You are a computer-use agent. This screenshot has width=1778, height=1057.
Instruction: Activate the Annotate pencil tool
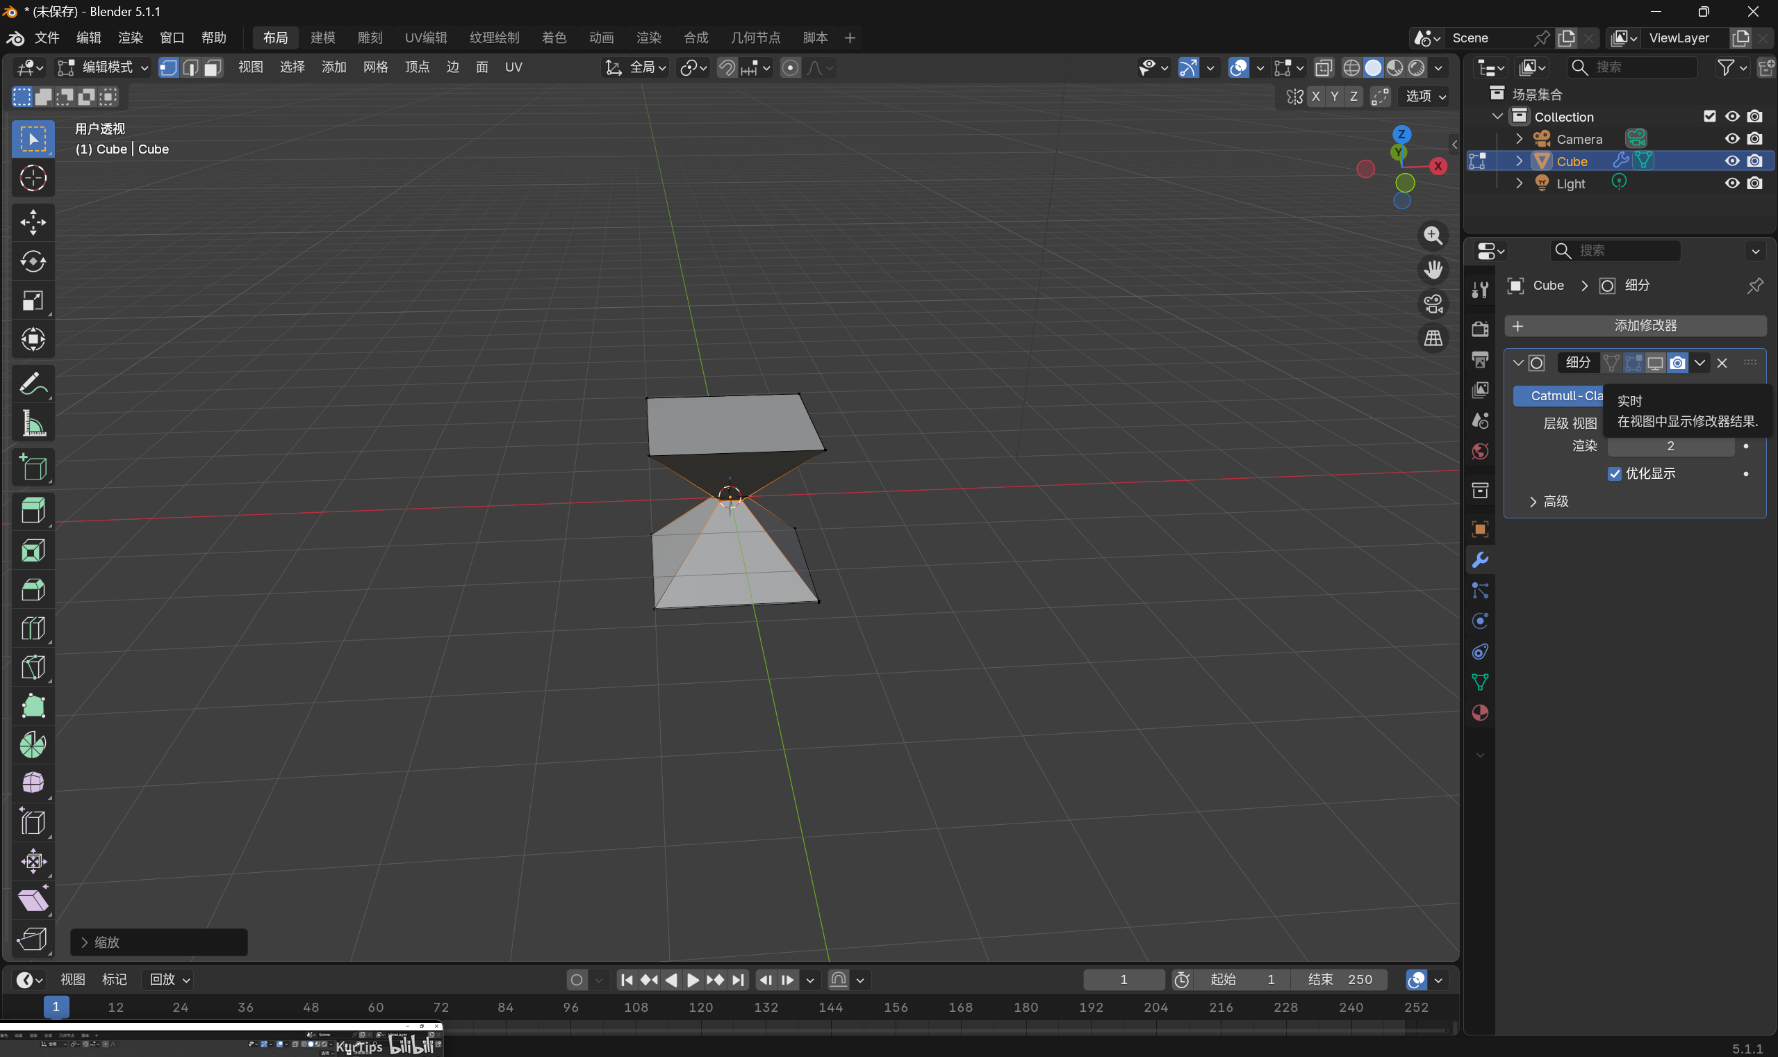33,384
